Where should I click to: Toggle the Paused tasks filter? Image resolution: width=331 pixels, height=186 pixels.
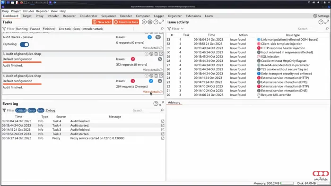pos(35,29)
